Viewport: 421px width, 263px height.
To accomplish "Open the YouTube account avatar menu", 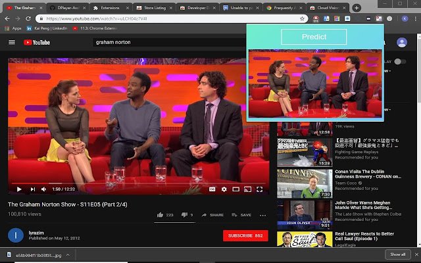I will click(x=402, y=42).
